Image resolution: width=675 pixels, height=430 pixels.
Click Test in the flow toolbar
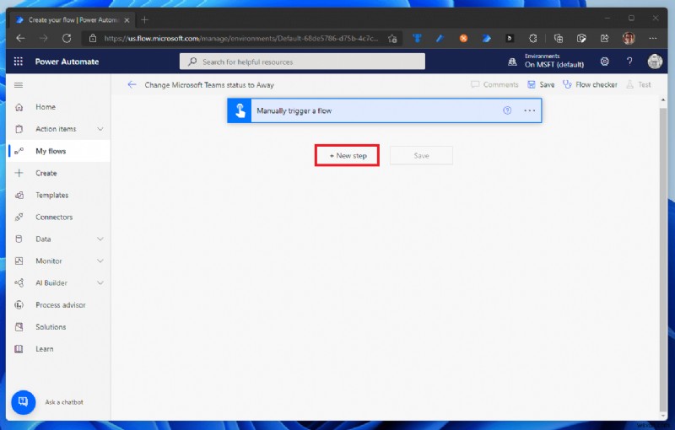[639, 84]
